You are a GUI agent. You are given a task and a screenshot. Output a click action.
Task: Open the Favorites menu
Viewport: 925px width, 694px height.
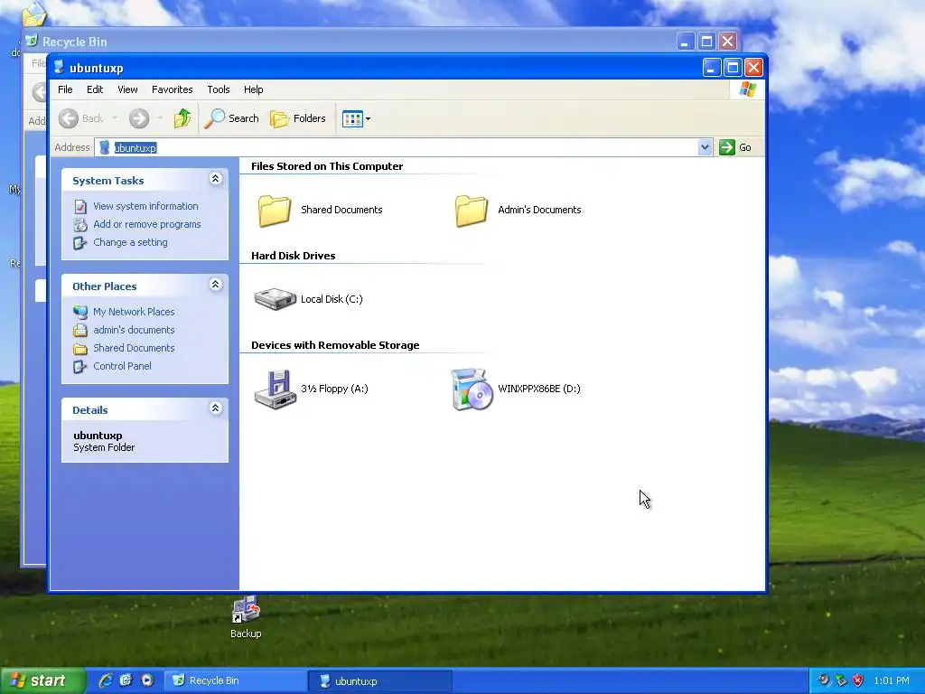tap(173, 89)
